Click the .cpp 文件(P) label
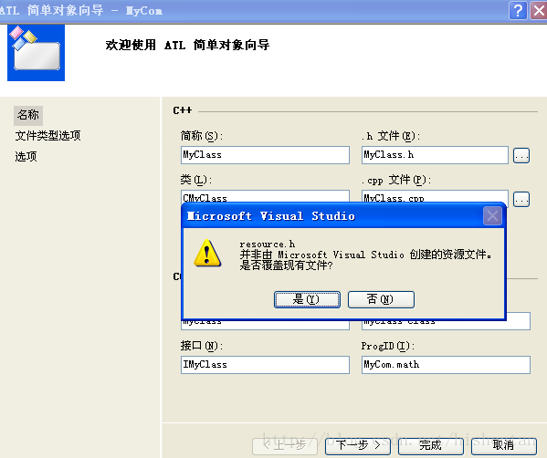Viewport: 547px width, 458px height. point(396,180)
